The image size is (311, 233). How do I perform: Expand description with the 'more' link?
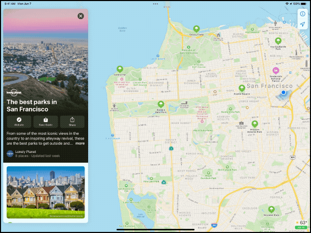pos(80,143)
